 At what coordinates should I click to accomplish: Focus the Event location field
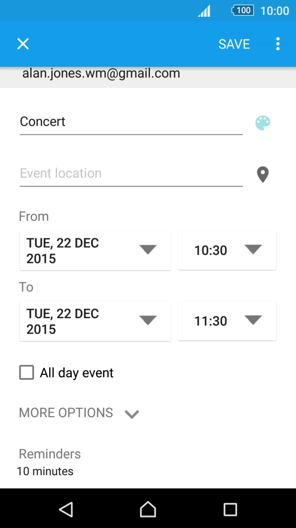coord(131,174)
